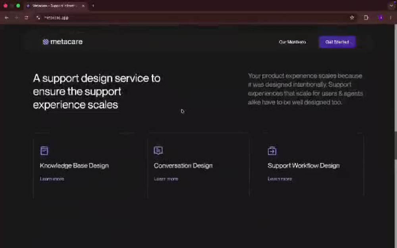Reload the page with the refresh icon
397x248 pixels.
[26, 17]
